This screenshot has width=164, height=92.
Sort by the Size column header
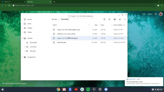point(96,25)
